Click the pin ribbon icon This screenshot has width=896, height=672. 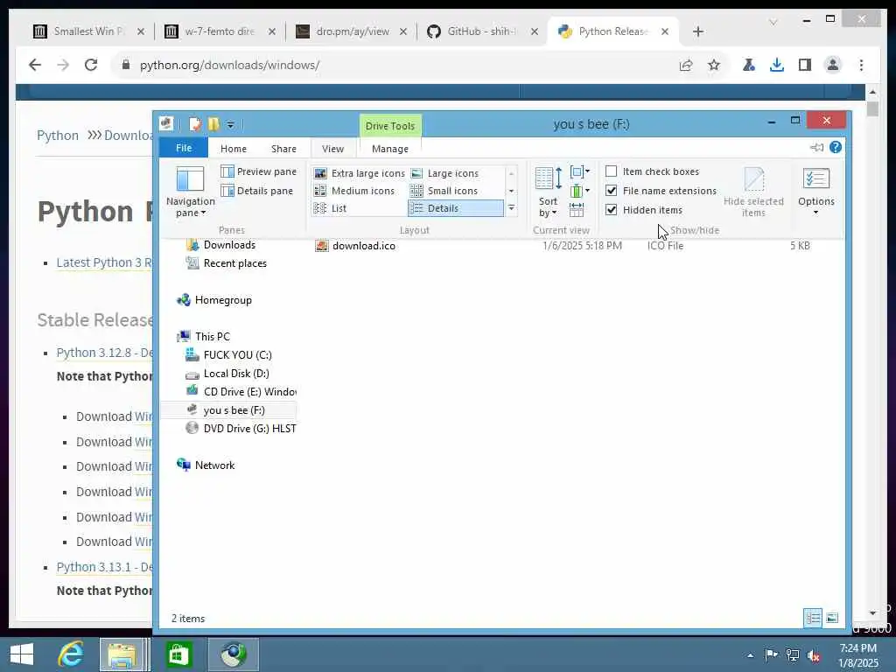[x=816, y=147]
